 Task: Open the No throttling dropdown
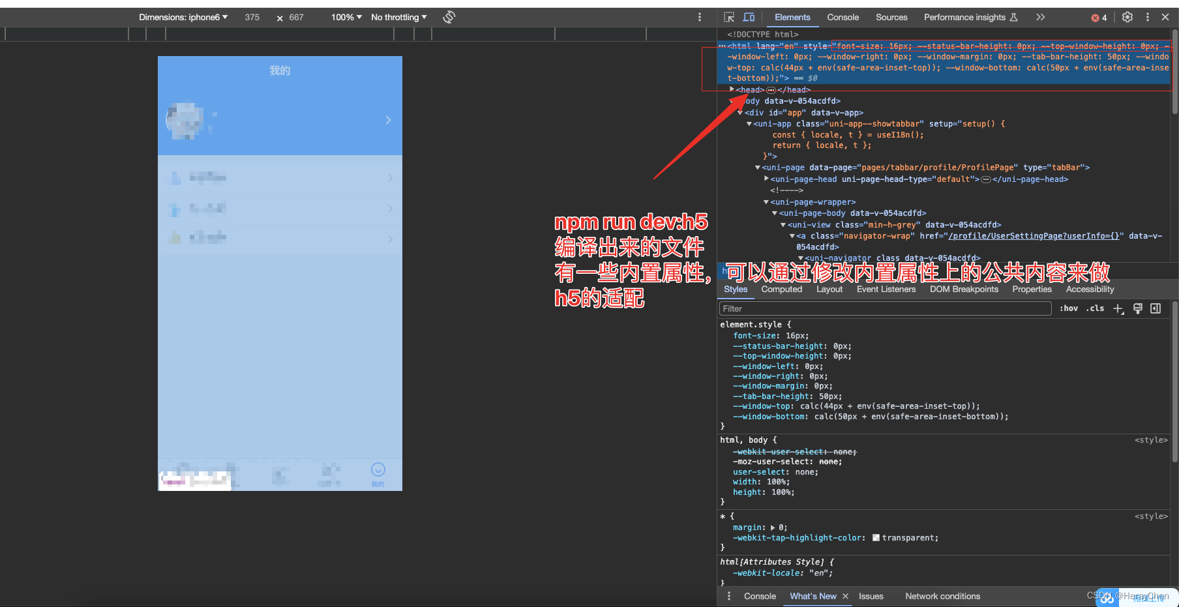point(398,18)
